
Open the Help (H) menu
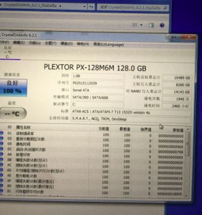(x=83, y=44)
